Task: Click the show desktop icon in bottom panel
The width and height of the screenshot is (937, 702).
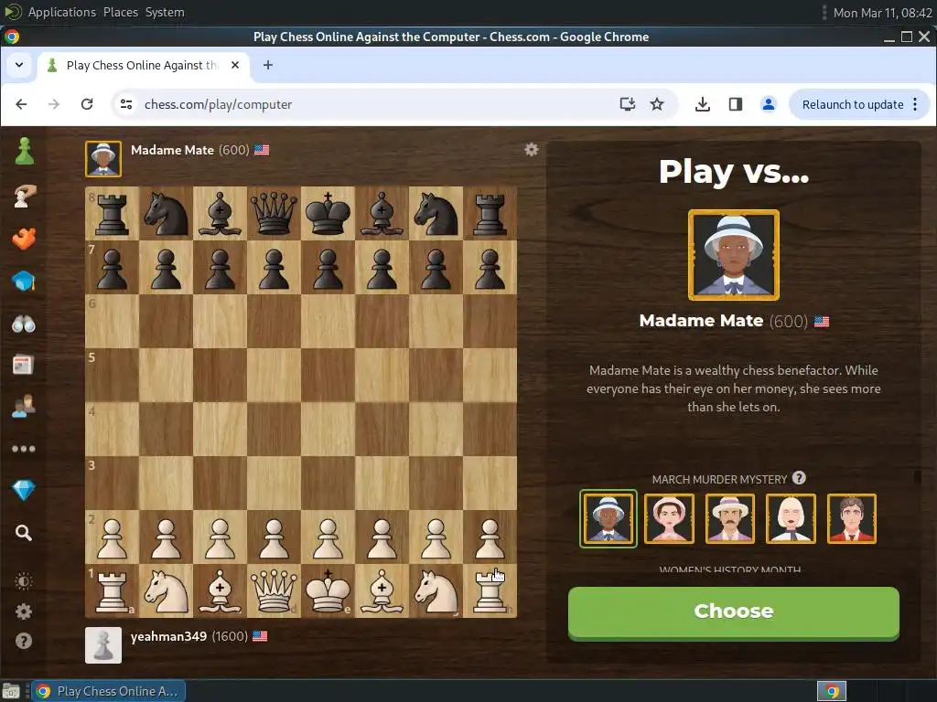Action: click(x=11, y=691)
